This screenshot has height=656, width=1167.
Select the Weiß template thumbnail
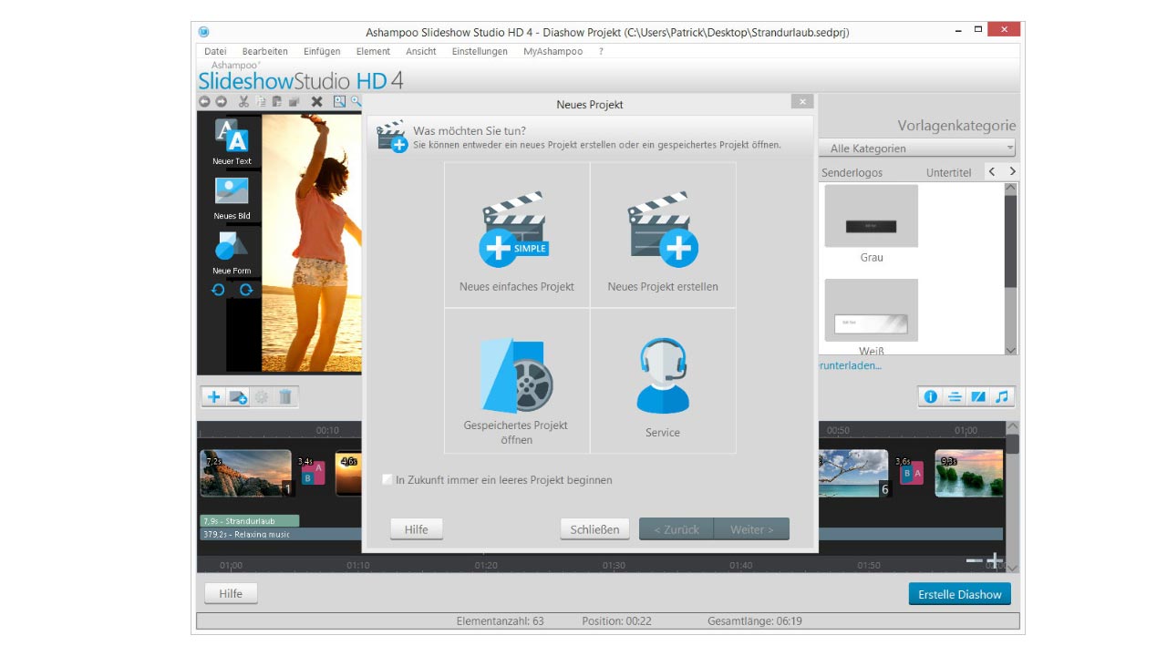click(x=872, y=310)
